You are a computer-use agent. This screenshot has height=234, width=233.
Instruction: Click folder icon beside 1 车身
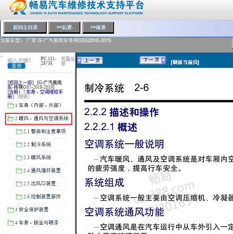(11, 105)
